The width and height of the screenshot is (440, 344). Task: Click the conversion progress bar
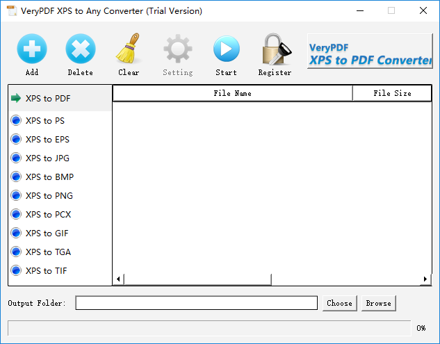click(209, 328)
